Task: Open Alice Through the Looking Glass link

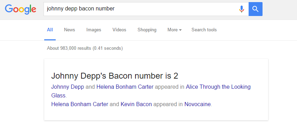Action: coord(151,91)
